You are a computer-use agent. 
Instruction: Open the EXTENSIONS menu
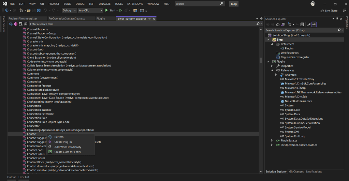pos(135,4)
